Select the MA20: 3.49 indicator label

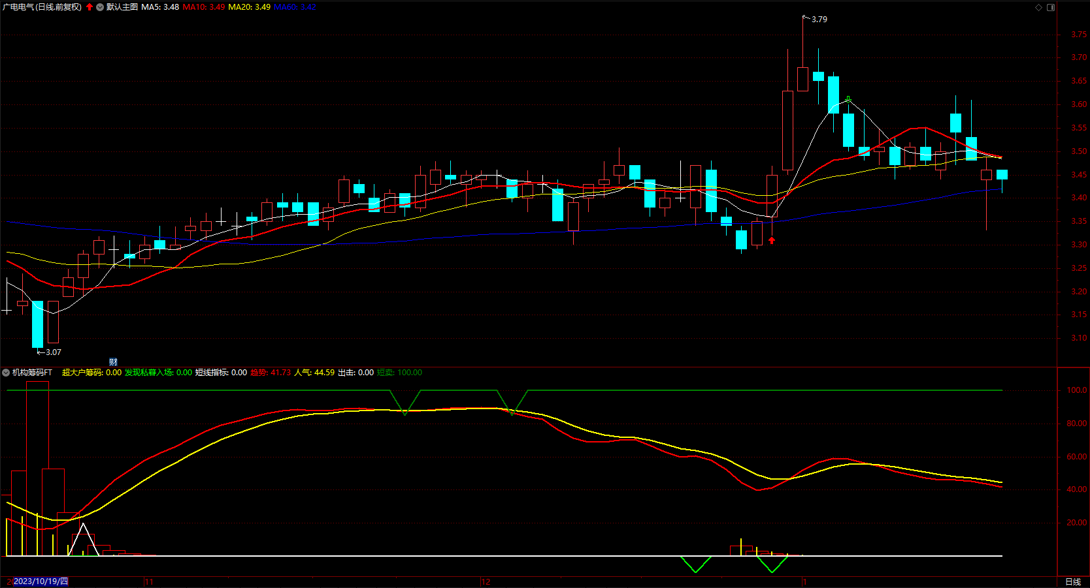point(250,7)
